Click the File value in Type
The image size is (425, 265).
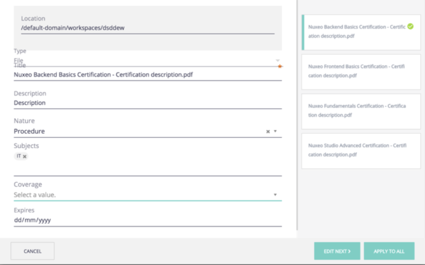click(19, 60)
